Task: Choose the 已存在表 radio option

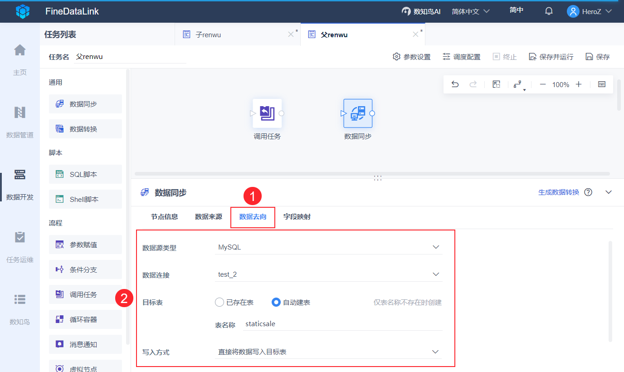Action: 234,302
